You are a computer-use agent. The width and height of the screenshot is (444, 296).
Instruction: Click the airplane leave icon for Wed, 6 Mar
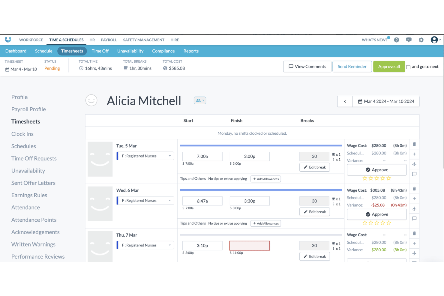414,209
